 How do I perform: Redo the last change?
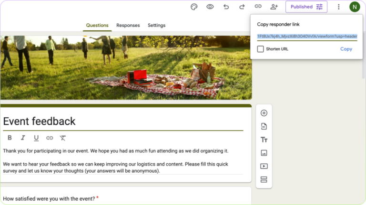pos(242,7)
